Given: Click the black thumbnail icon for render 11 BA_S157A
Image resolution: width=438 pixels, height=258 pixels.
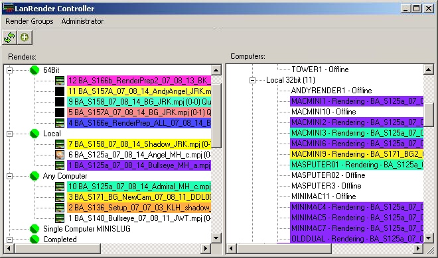Looking at the screenshot, I should (x=60, y=91).
